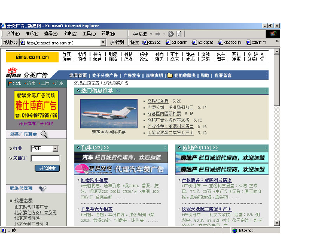Open the 房地产(117)>> section heading link
Image resolution: width=332 pixels, height=250 pixels.
pyautogui.click(x=200, y=147)
